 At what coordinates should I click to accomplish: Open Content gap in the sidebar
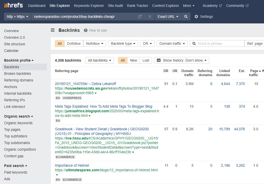[14, 156]
